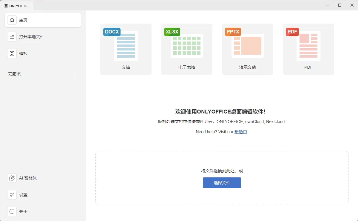Click the 将文件拖拽到此处 drop zone text
Screen dimensions: 358x221
click(x=222, y=171)
